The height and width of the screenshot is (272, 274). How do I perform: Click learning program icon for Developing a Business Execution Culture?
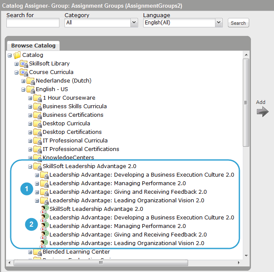[44, 218]
